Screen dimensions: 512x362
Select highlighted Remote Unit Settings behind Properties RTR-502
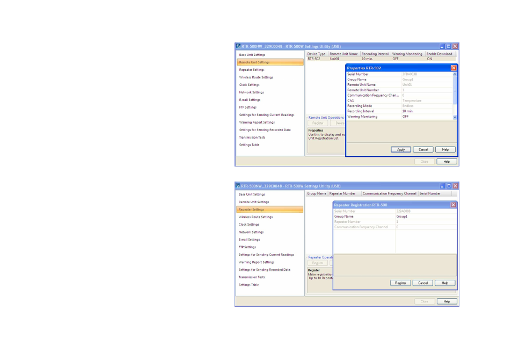point(270,62)
